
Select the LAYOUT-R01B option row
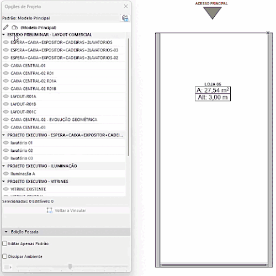(63, 104)
